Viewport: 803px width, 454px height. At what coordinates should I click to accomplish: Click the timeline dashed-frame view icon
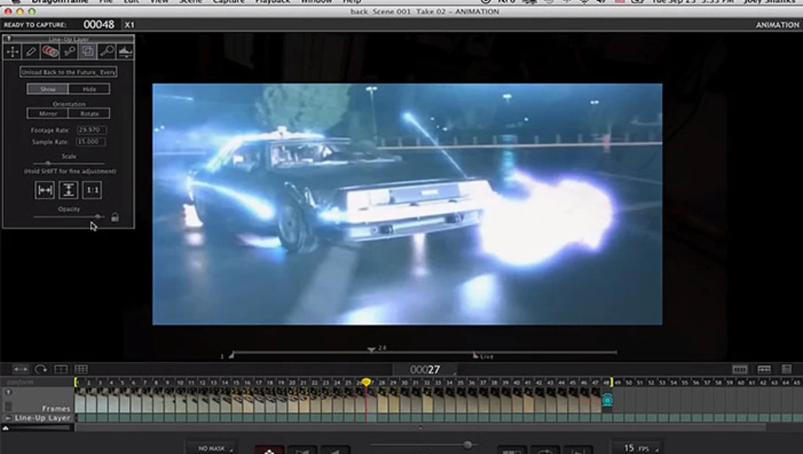[x=61, y=369]
